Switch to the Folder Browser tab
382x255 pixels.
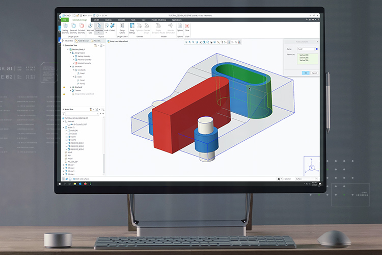[x=82, y=41]
